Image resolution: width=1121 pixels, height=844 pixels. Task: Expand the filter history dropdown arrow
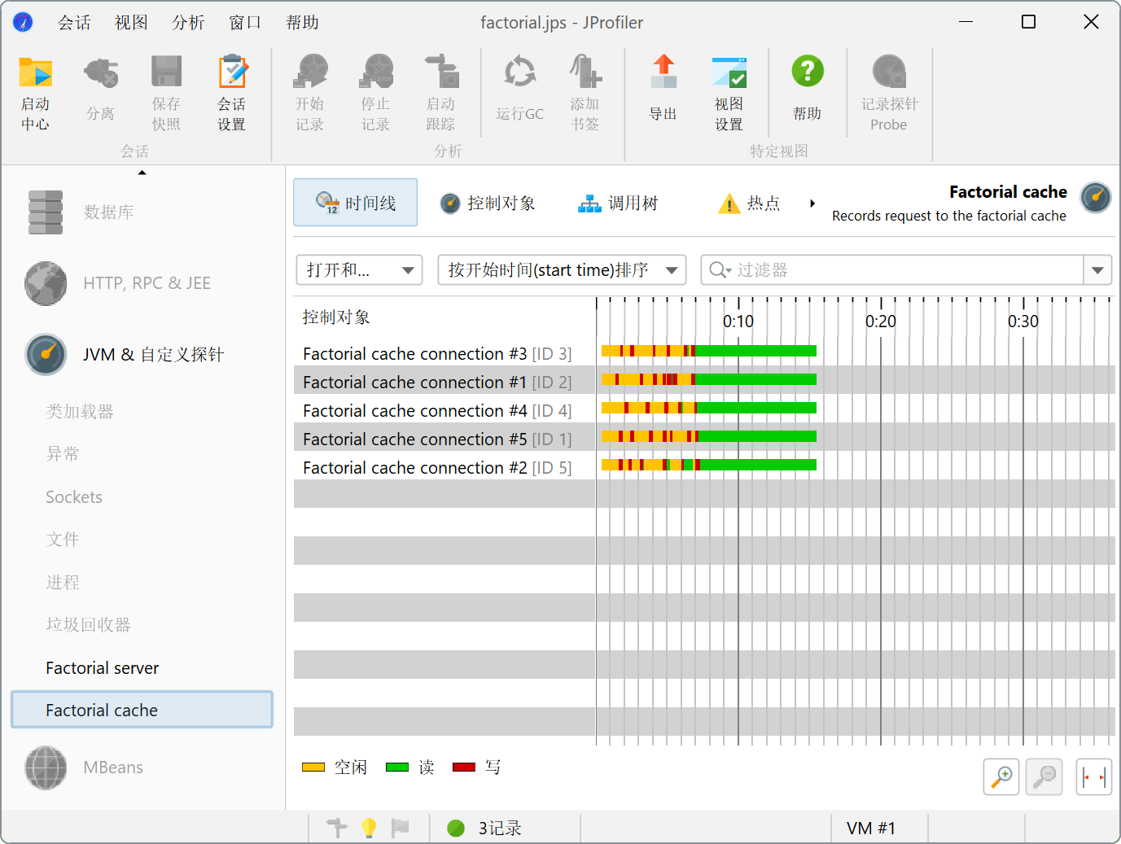coord(1097,270)
